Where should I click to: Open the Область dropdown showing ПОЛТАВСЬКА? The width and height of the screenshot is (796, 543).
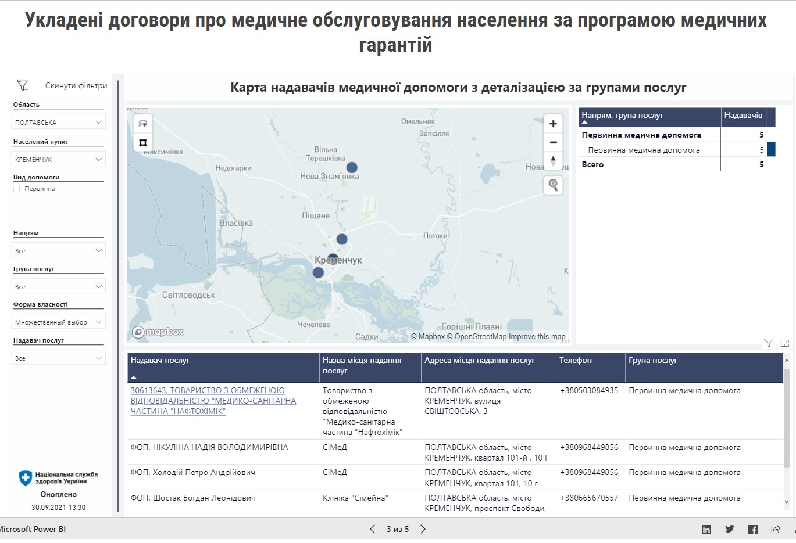click(x=58, y=123)
